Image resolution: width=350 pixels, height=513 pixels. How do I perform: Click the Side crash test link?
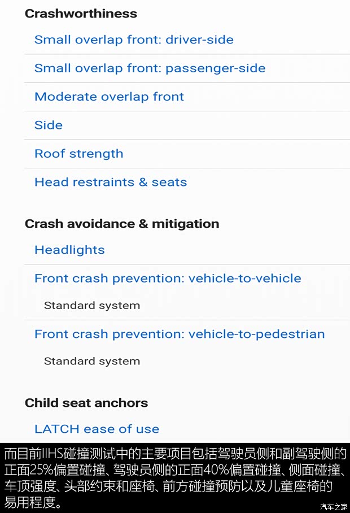[x=49, y=125]
